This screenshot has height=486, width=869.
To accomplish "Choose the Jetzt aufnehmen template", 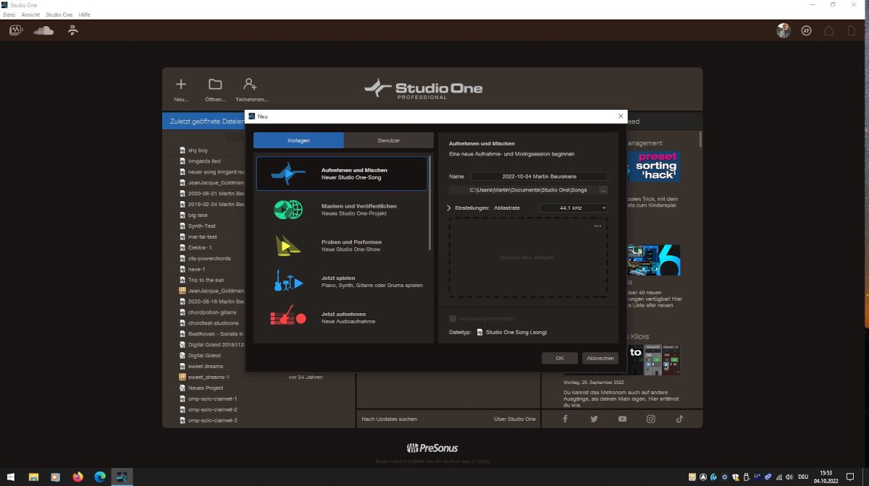I will click(342, 317).
